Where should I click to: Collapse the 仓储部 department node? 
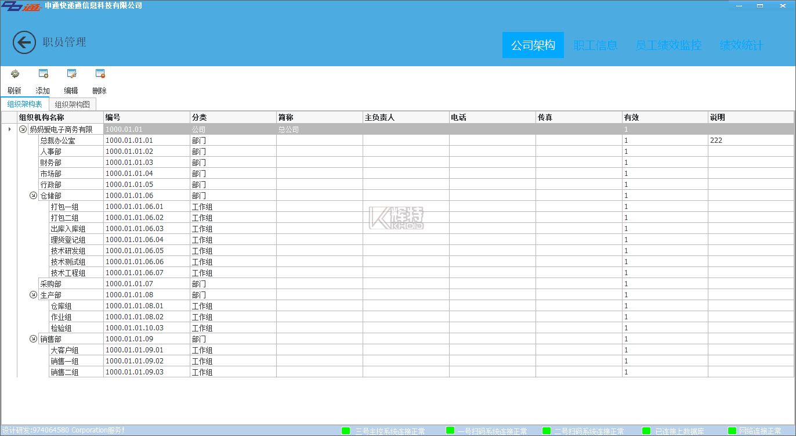pyautogui.click(x=33, y=196)
